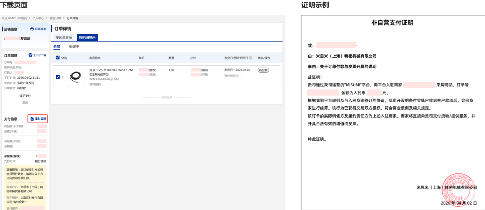Click the help icon beside 发货日/预计到货日
This screenshot has width=485, height=210.
(251, 58)
